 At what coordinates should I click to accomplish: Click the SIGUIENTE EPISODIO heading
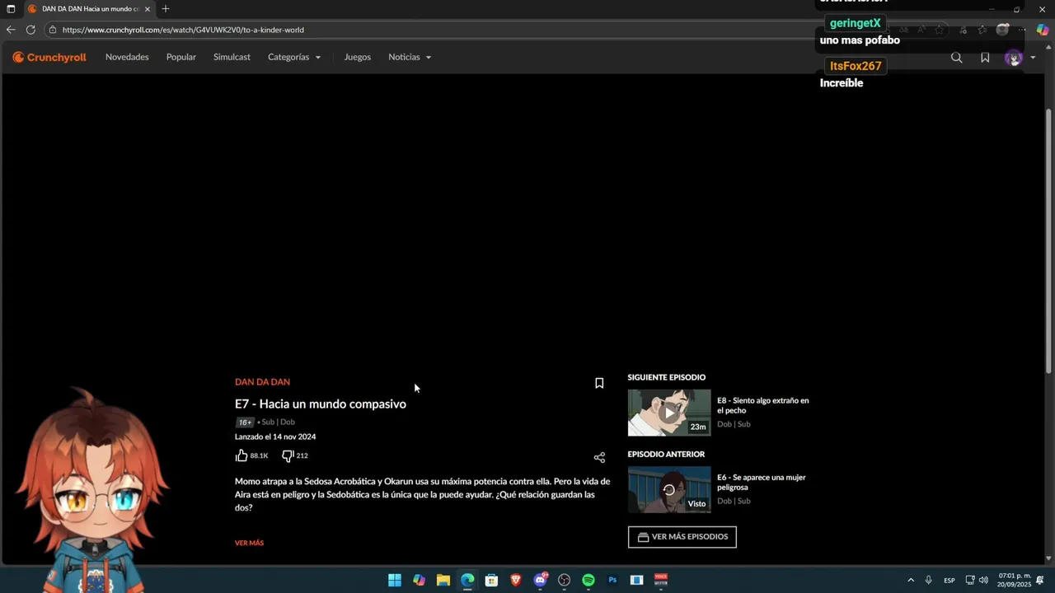point(667,377)
